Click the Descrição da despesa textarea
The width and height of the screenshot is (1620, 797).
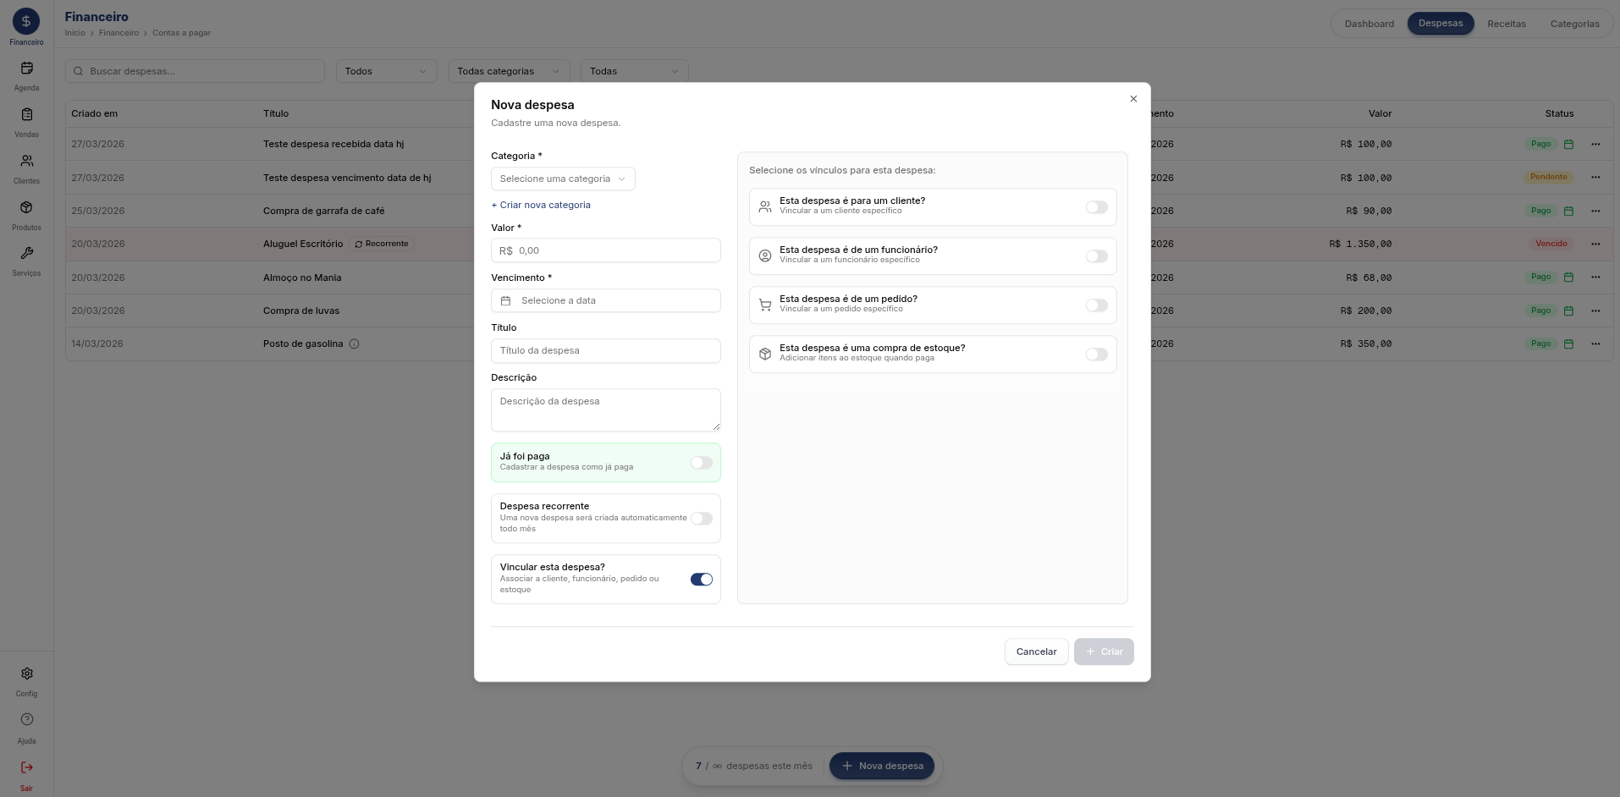click(x=606, y=410)
